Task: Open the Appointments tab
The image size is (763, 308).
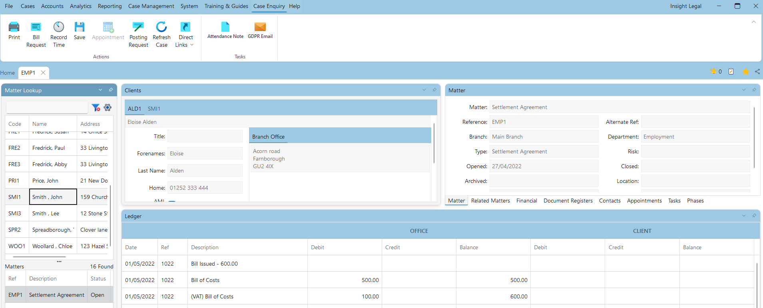Action: (x=644, y=201)
